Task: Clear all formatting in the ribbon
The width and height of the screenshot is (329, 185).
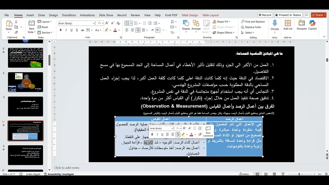Action: [118, 23]
